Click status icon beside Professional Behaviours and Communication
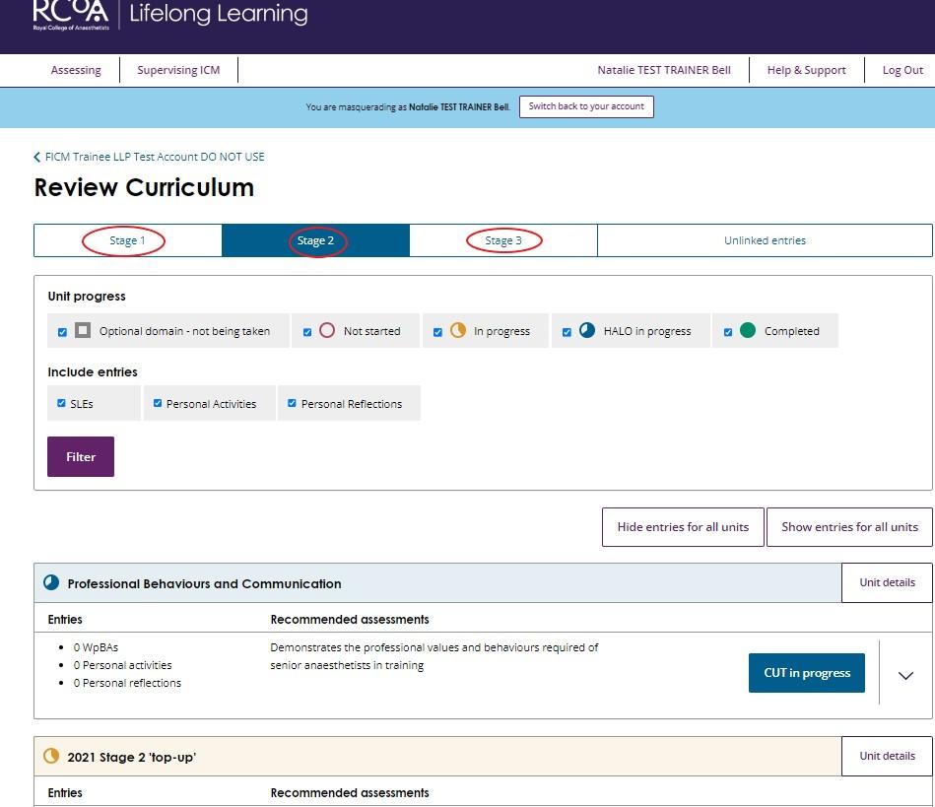The height and width of the screenshot is (807, 935). tap(51, 582)
